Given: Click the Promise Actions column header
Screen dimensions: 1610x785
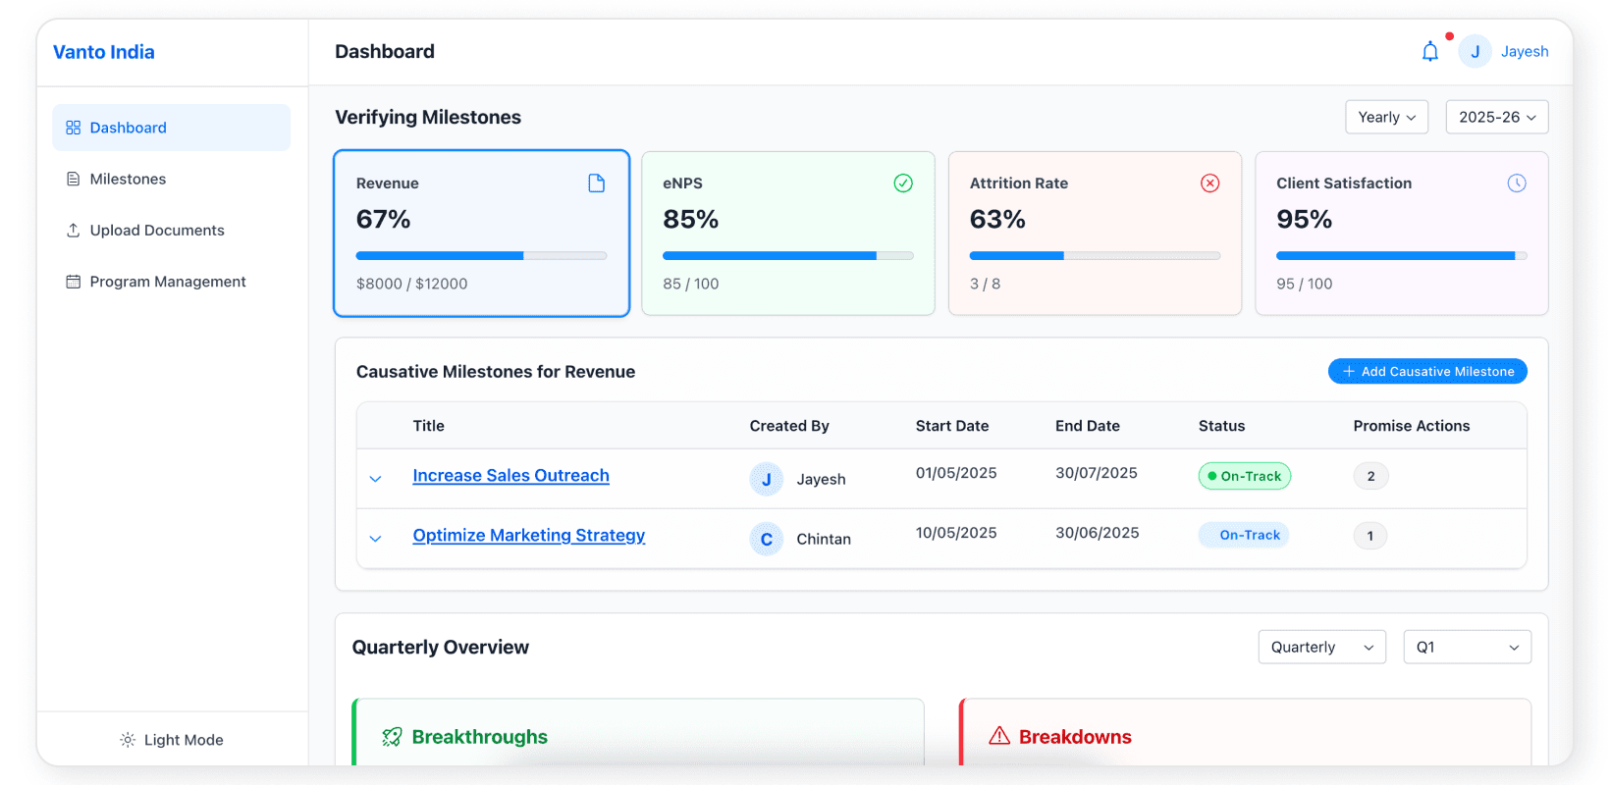Looking at the screenshot, I should click(x=1412, y=426).
